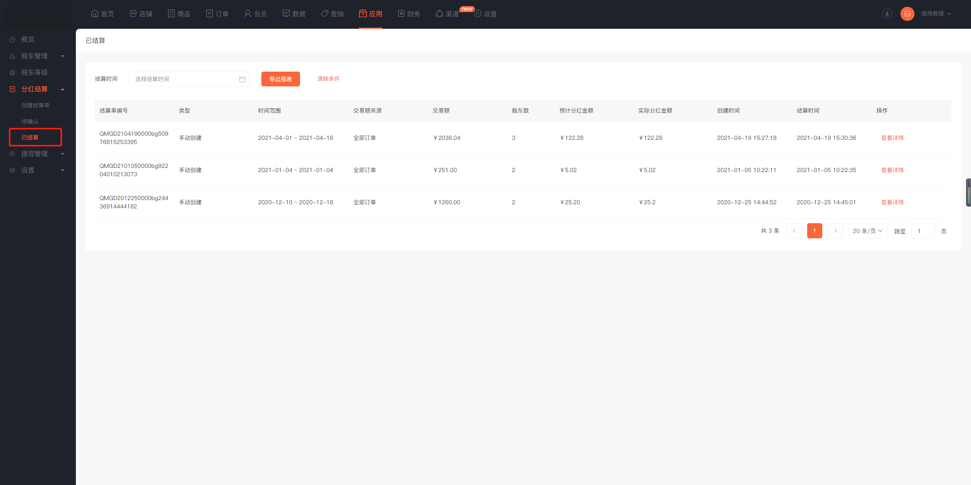Click the 概览 pie chart icon
This screenshot has height=485, width=971.
click(12, 39)
